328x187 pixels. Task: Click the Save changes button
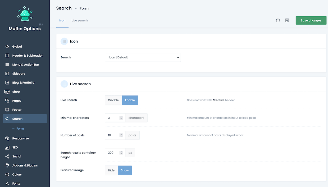[x=311, y=21]
